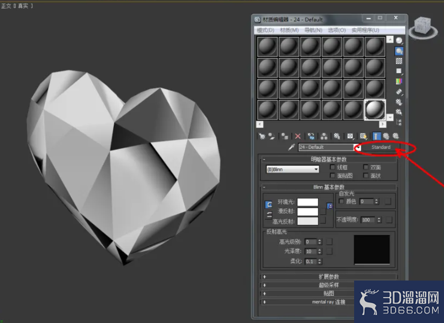Screen dimensions: 444x323
Task: Click the Sample UV Tiling icon
Action: [x=399, y=71]
